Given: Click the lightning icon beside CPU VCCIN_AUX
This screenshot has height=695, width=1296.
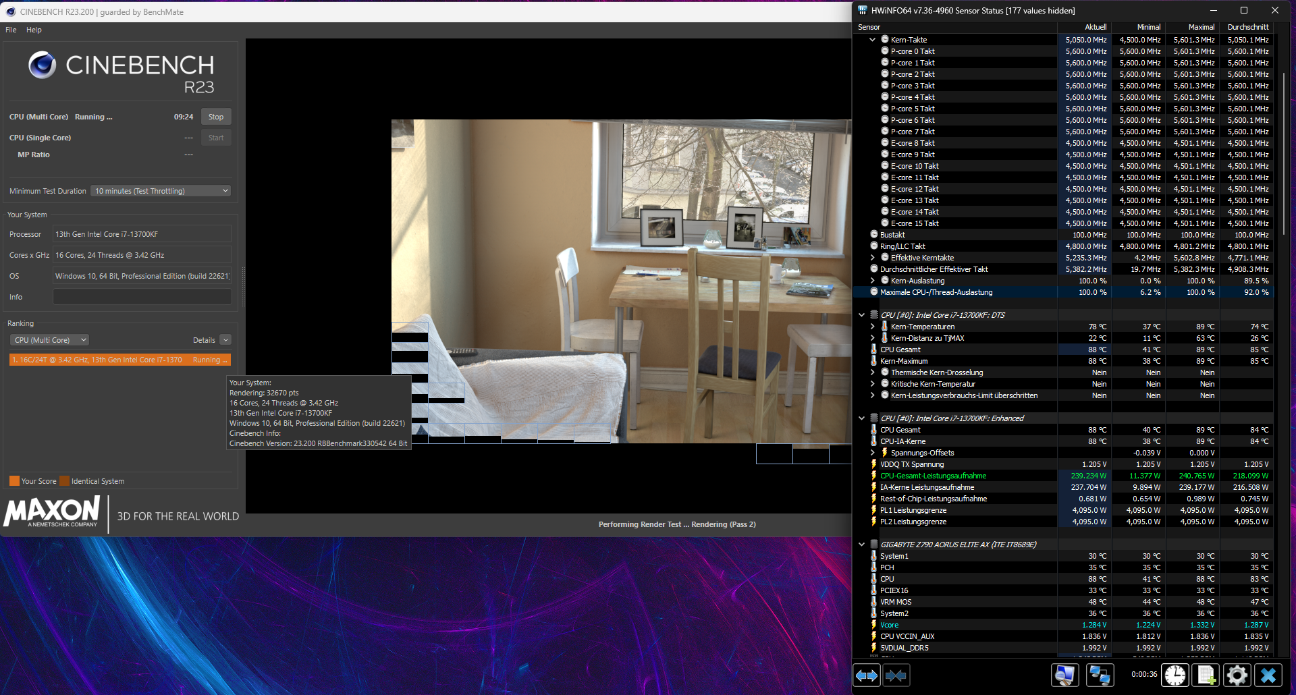Looking at the screenshot, I should [874, 636].
